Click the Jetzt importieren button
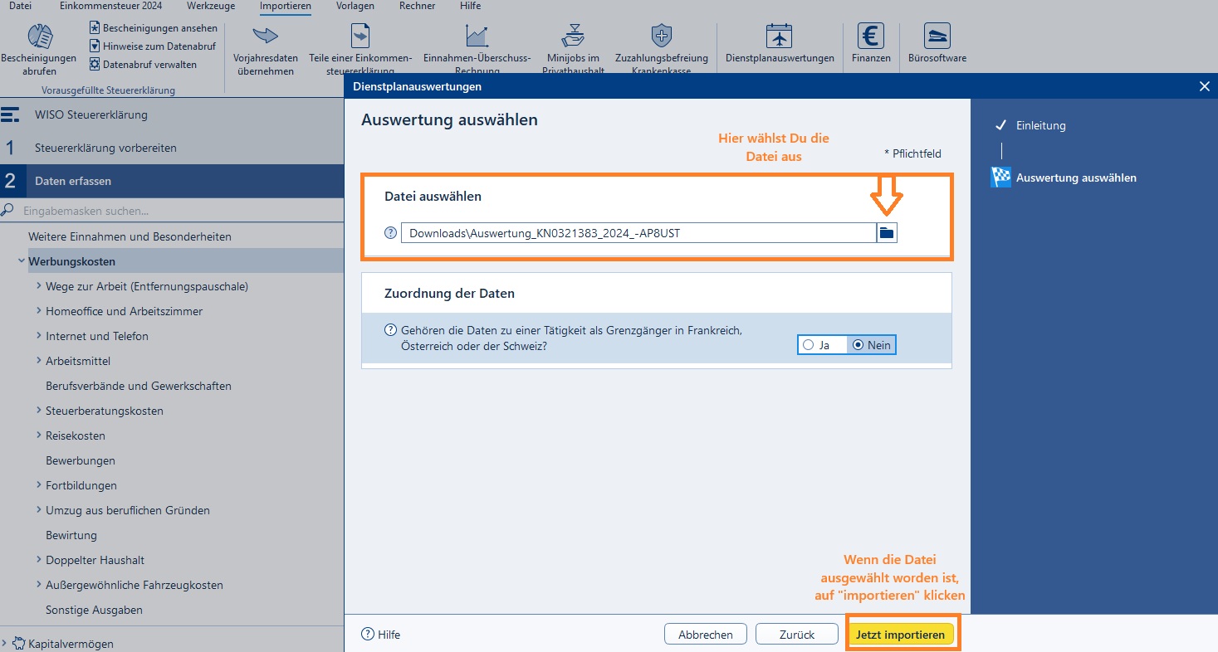The image size is (1218, 652). (900, 635)
